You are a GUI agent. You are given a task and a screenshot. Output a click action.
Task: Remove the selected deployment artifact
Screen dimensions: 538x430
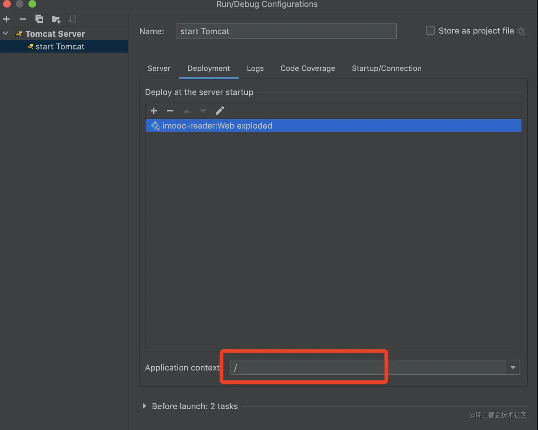(170, 111)
